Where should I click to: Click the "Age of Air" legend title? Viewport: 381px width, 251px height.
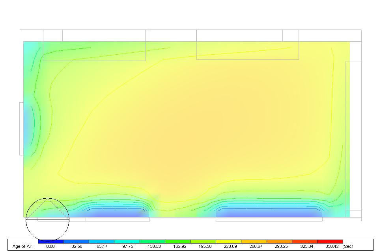click(x=22, y=246)
